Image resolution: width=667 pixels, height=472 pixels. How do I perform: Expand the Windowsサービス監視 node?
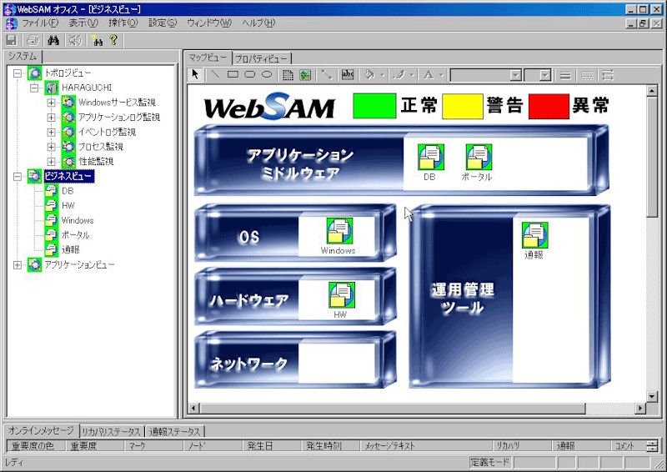pyautogui.click(x=51, y=103)
